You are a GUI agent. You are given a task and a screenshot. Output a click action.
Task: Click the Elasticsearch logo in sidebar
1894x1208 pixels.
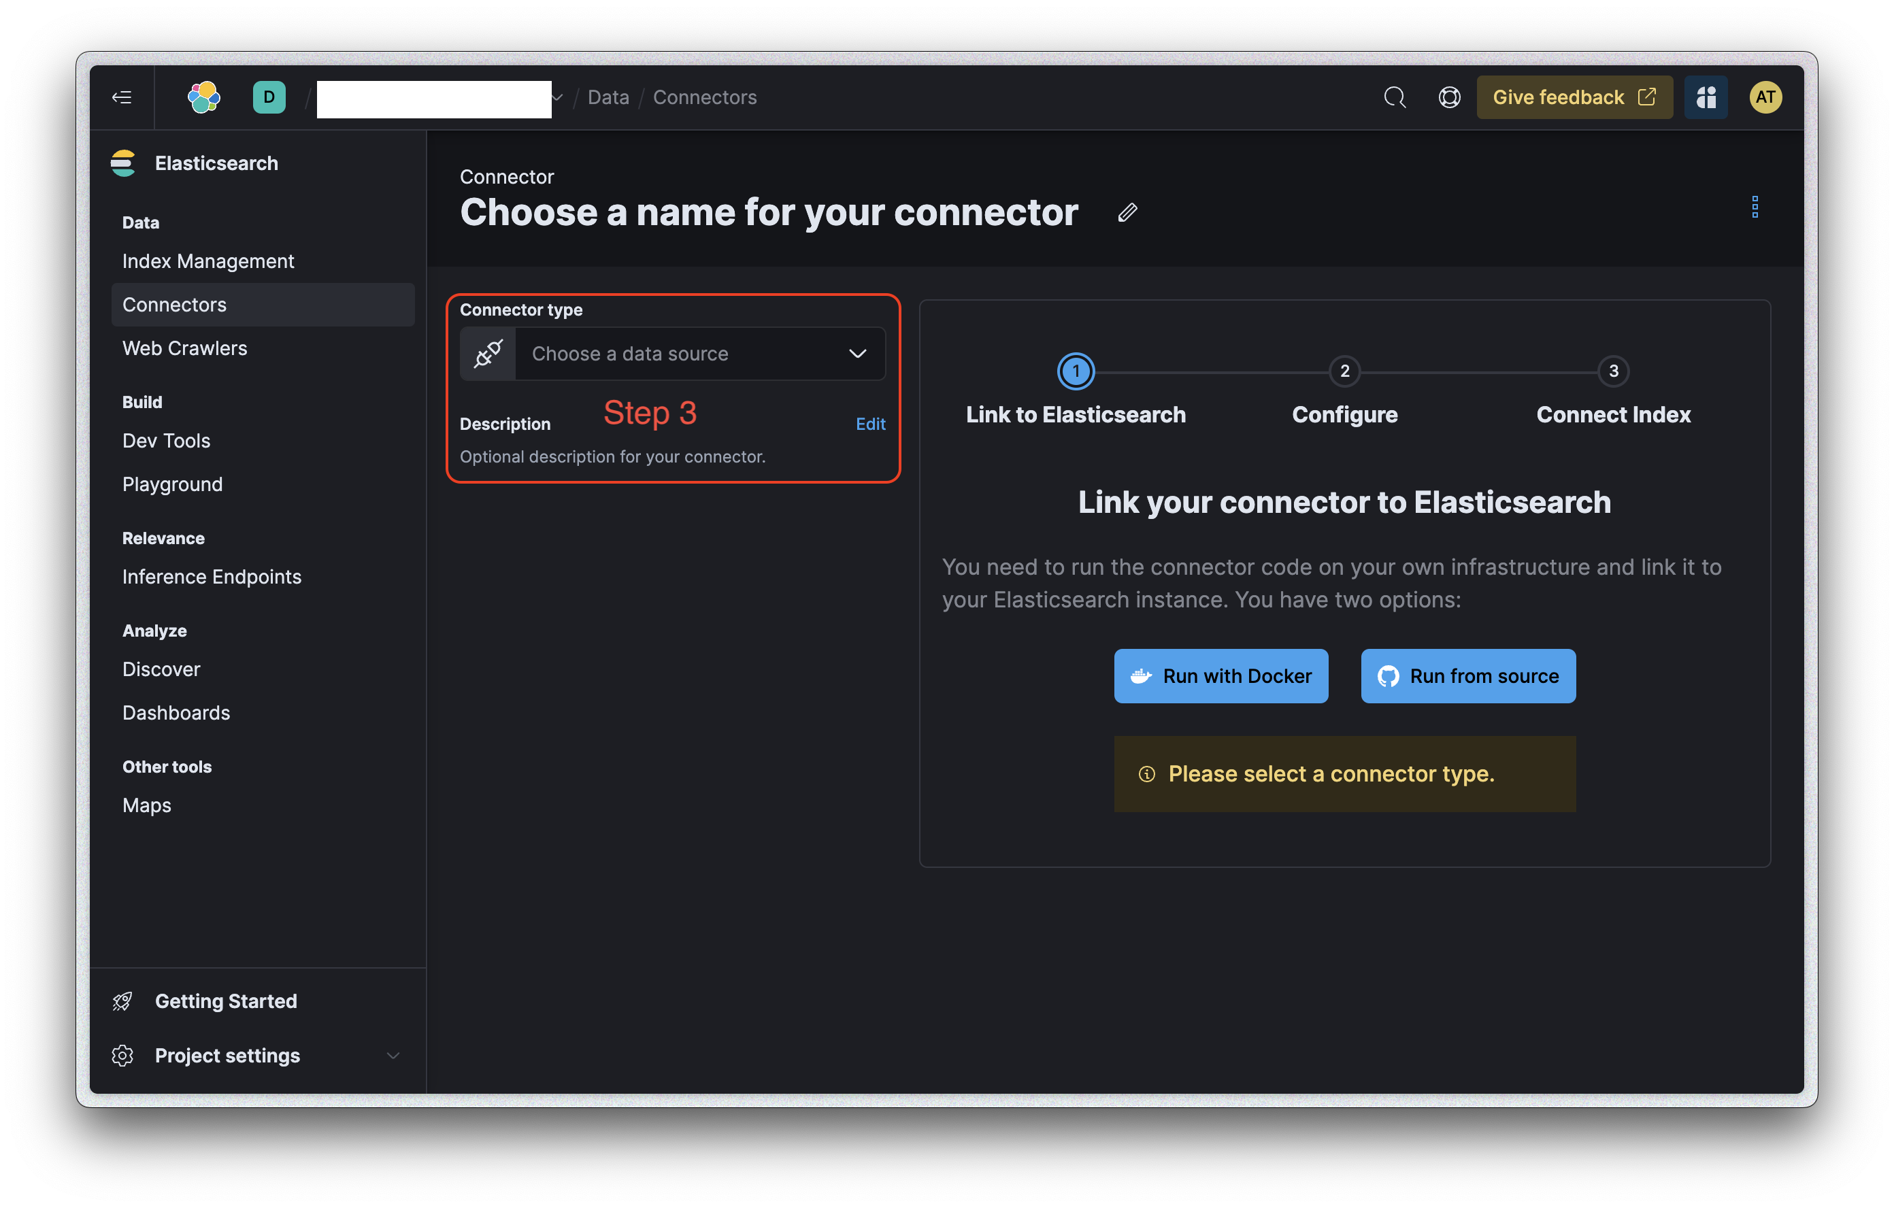124,163
